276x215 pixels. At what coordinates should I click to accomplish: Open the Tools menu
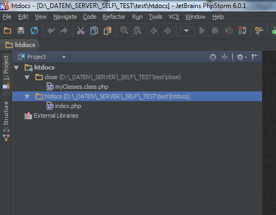[156, 17]
